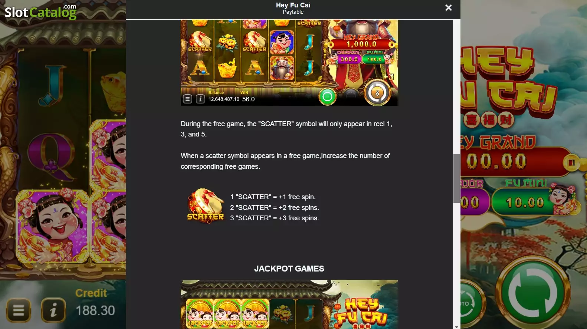Click the paytable scrollbar thumb

point(456,178)
